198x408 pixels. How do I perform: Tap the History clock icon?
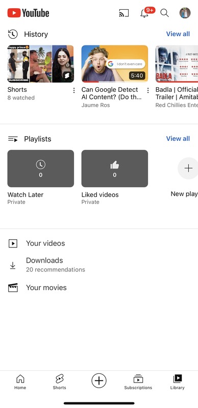pos(13,34)
